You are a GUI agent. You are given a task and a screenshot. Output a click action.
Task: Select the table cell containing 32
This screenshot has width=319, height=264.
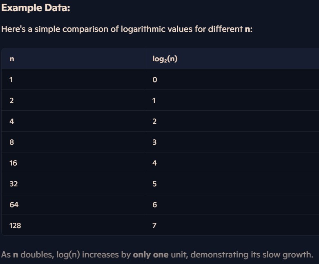click(x=13, y=184)
